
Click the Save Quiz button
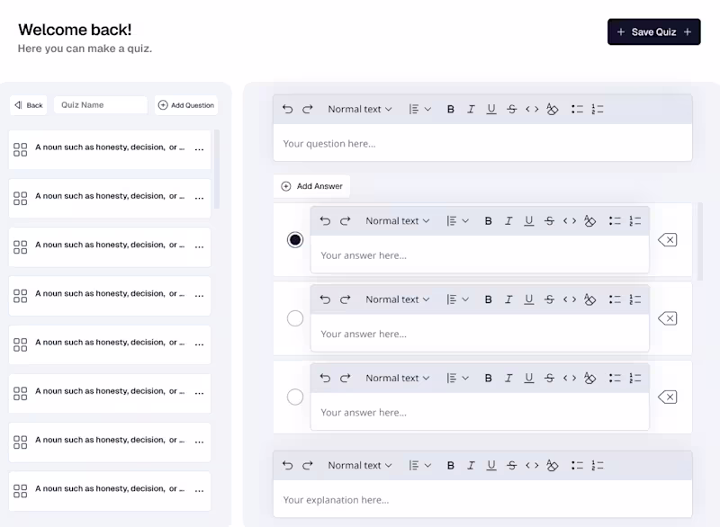(654, 32)
